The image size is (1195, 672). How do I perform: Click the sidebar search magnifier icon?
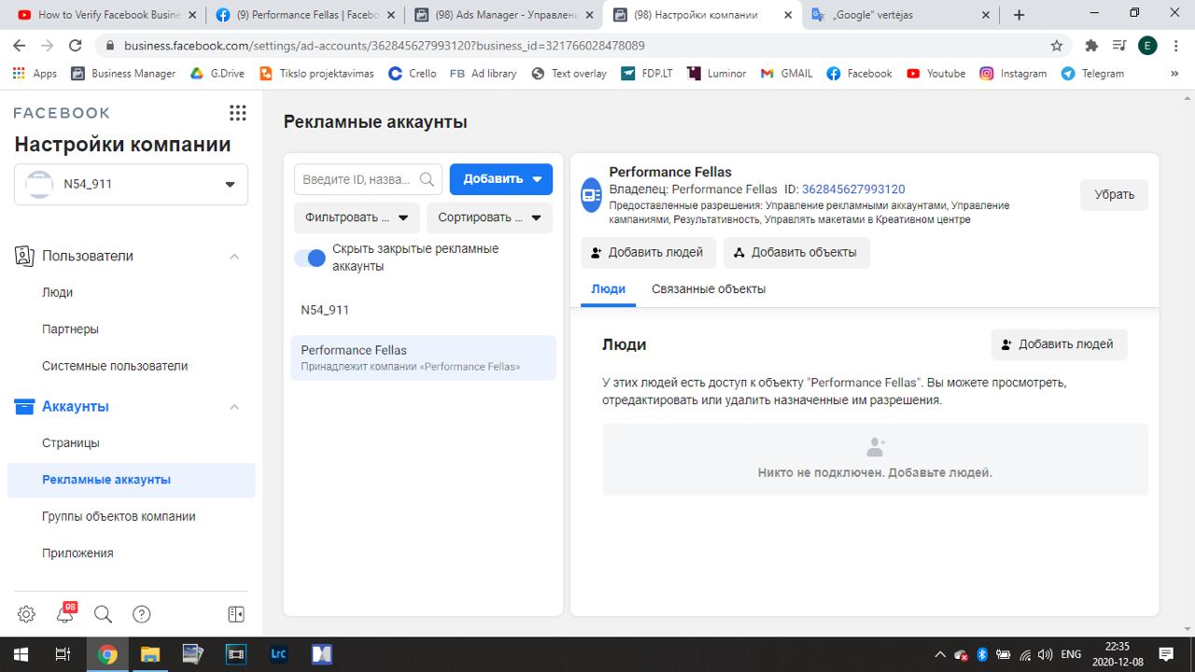click(x=104, y=614)
